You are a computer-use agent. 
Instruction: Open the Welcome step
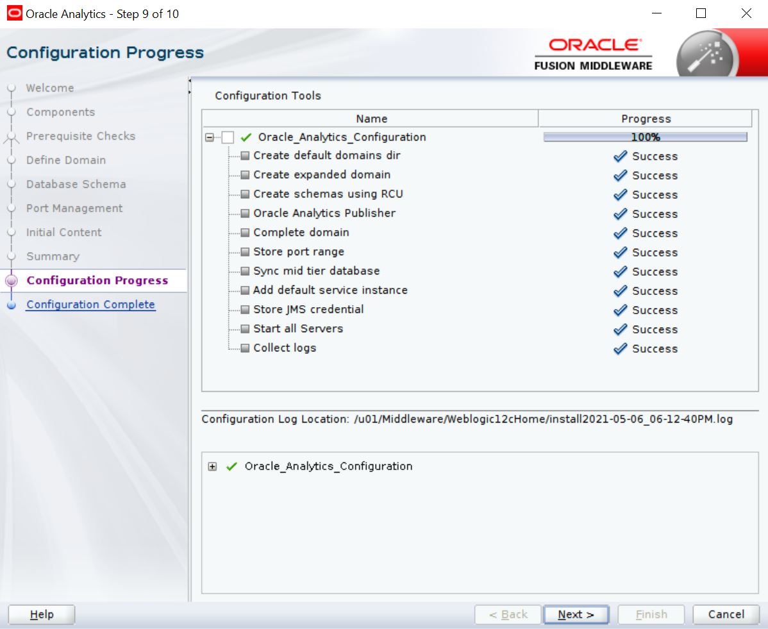50,88
